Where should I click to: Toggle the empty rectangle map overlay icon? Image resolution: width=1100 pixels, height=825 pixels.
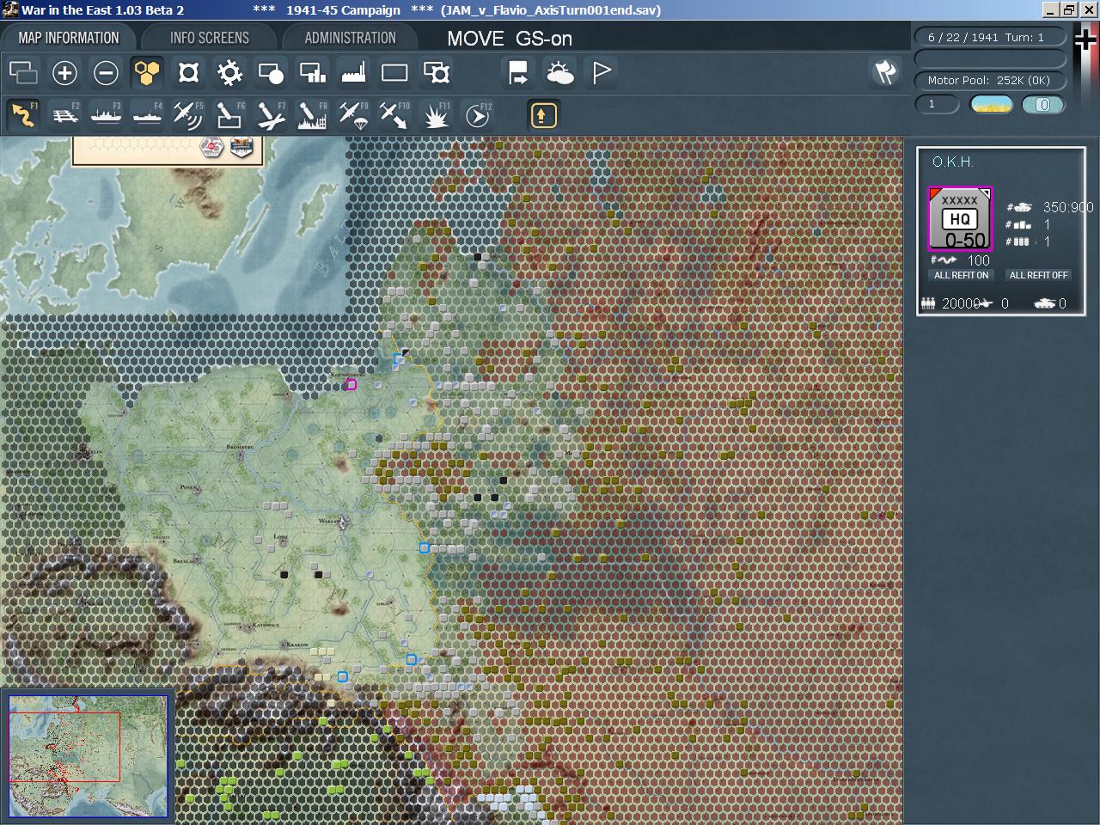pos(394,73)
